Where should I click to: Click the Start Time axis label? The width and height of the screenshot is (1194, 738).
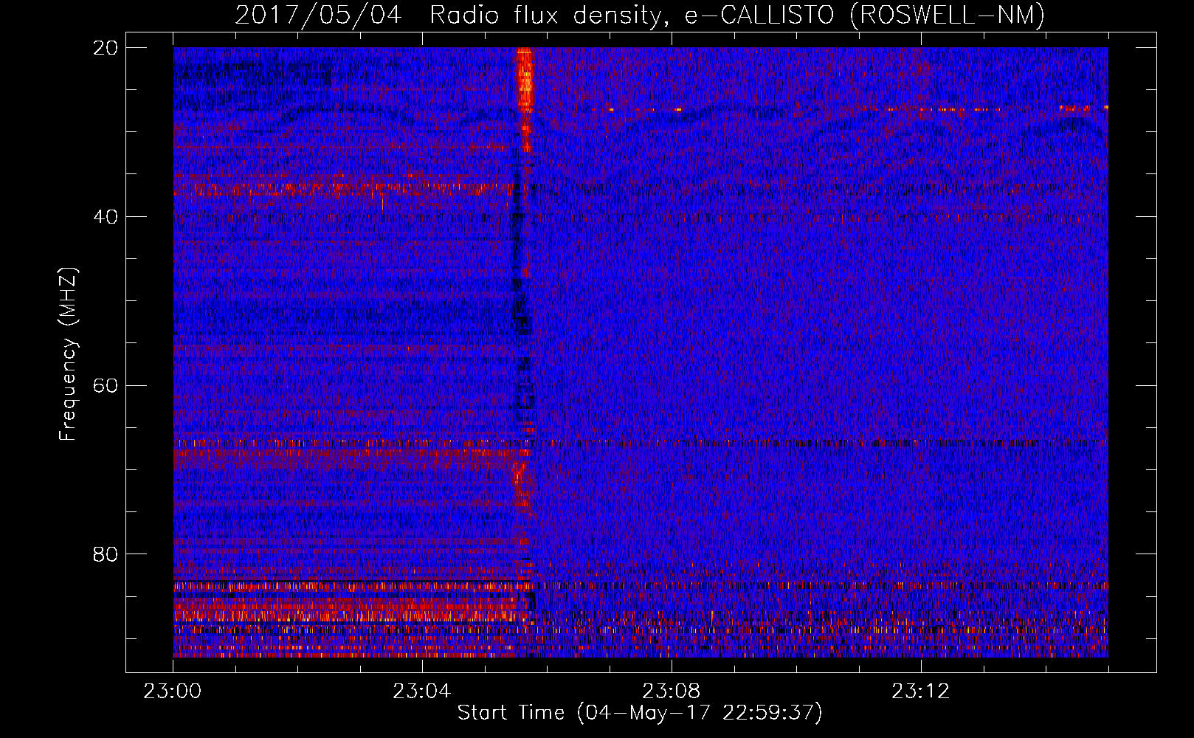[x=640, y=713]
